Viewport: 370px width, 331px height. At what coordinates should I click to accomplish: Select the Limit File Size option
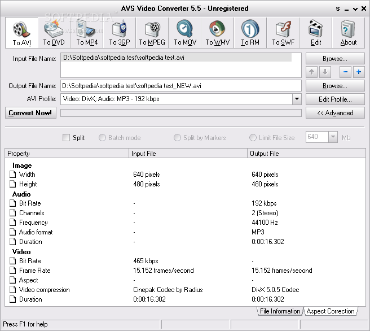tap(253, 137)
